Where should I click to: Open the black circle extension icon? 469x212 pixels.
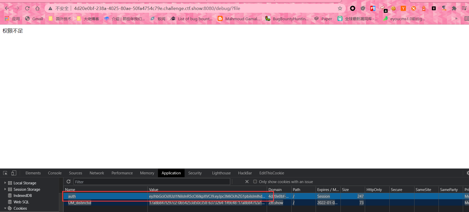point(353,8)
